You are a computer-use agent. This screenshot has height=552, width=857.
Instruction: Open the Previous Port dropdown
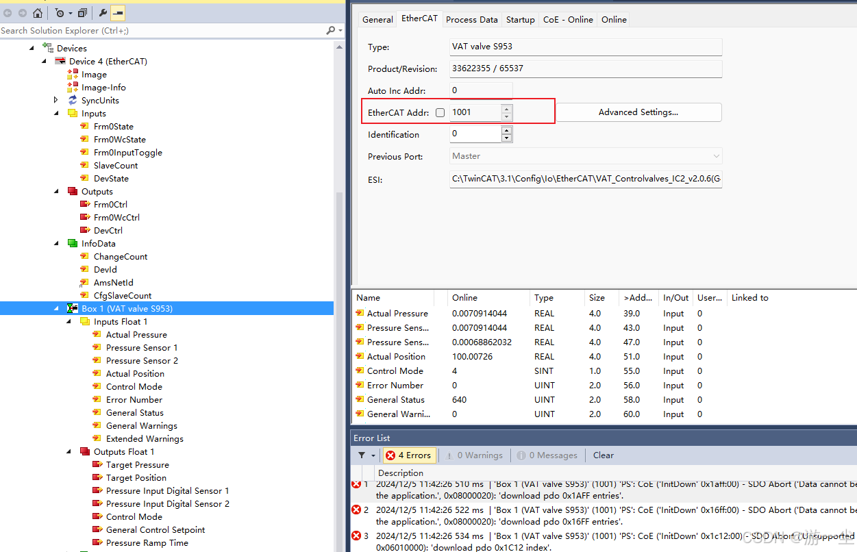point(715,156)
